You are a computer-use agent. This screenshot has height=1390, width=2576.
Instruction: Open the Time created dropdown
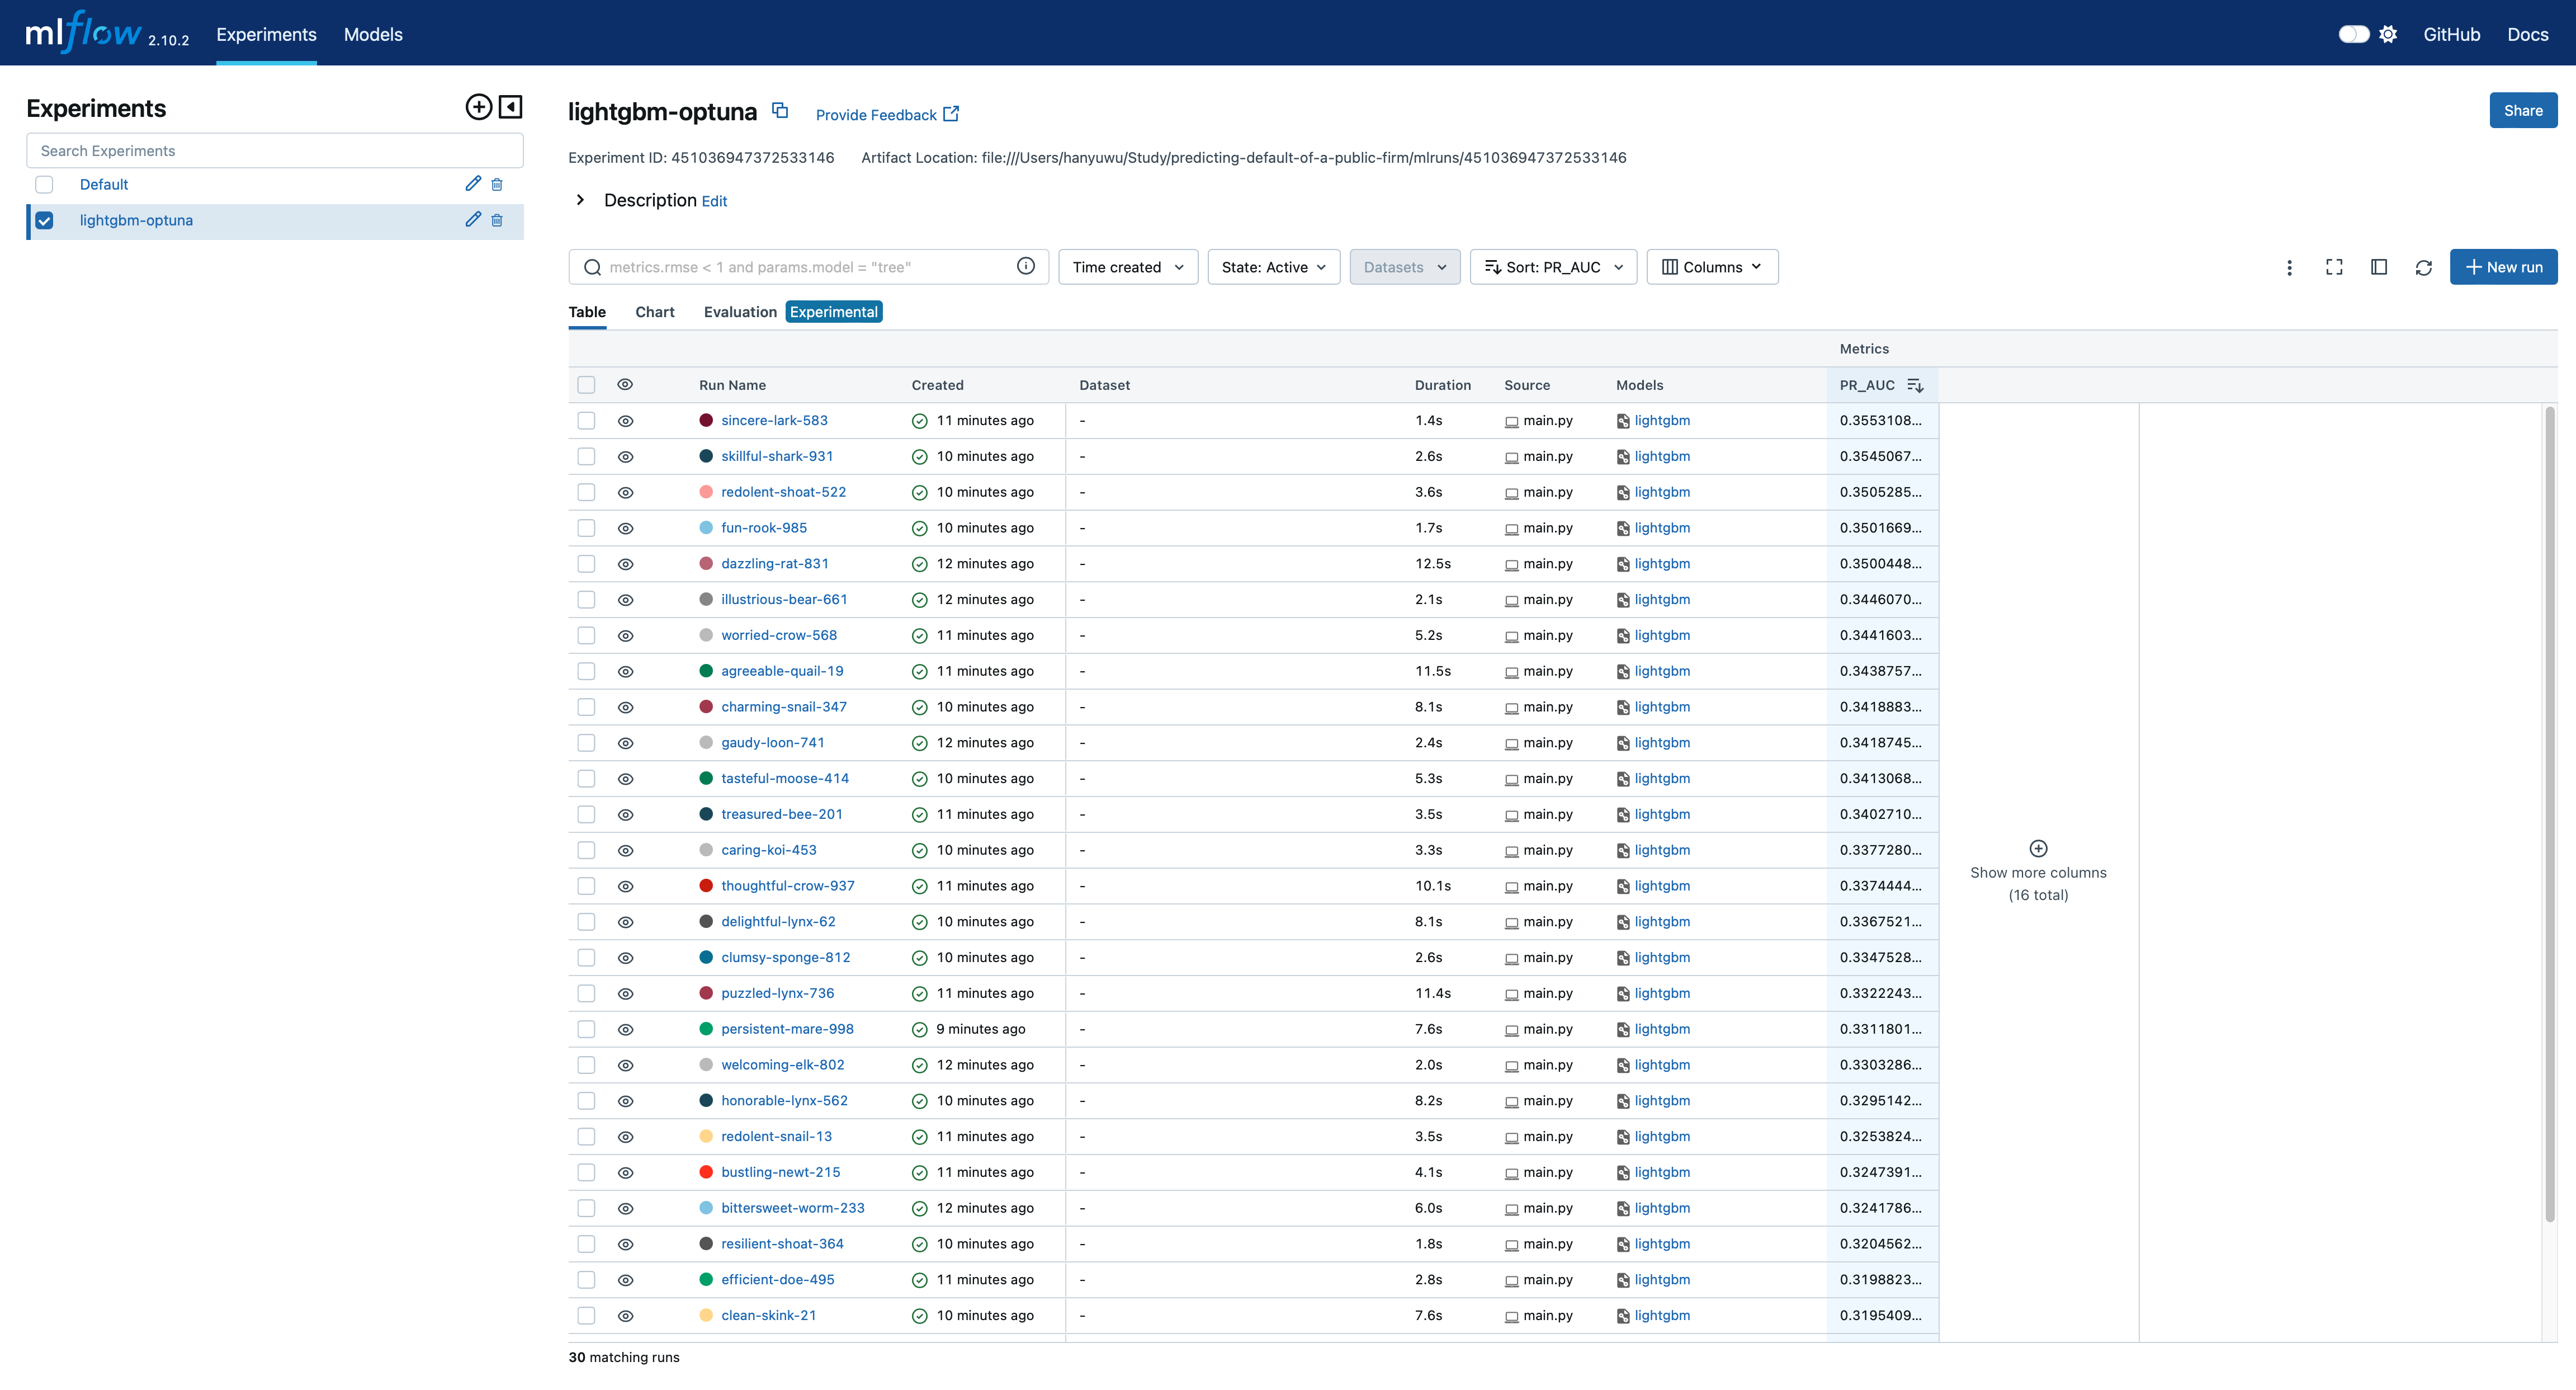(x=1127, y=267)
